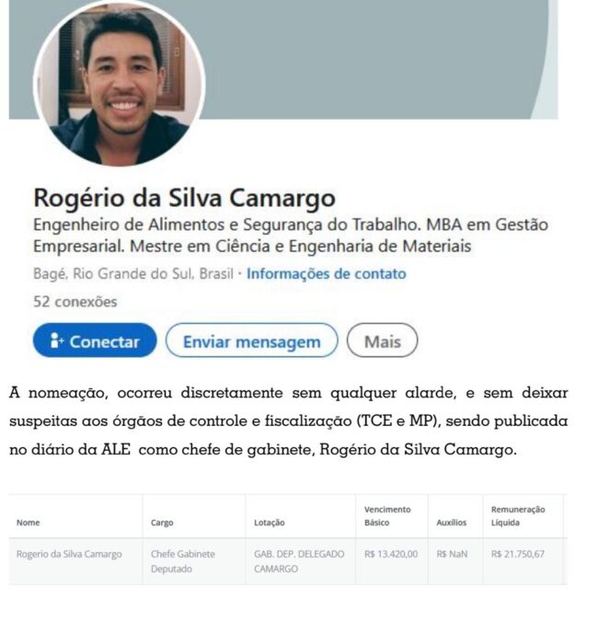
Task: Select the Lotação column header
Action: click(x=270, y=523)
